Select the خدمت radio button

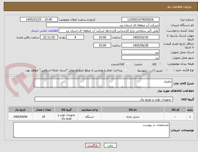[146, 64]
